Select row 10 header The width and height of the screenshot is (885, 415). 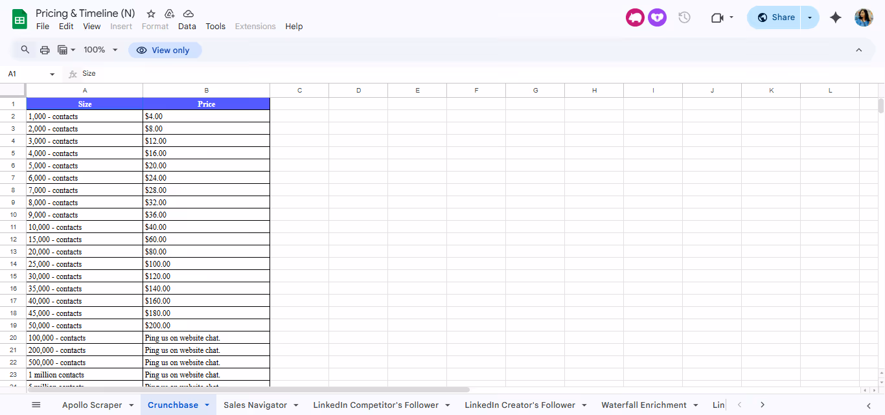13,215
